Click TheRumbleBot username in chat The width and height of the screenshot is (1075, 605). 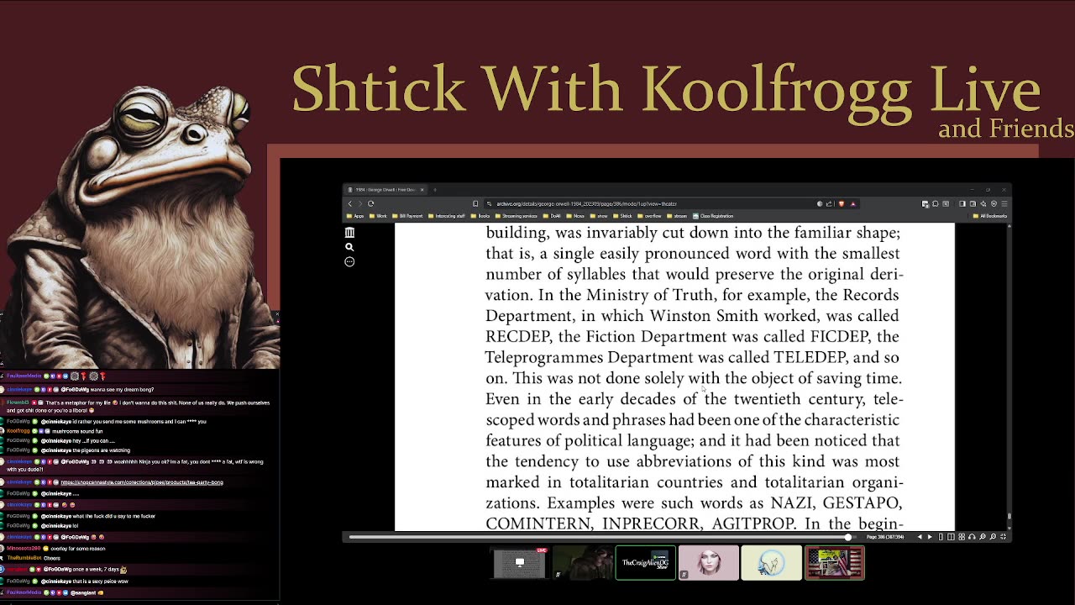[x=24, y=558]
